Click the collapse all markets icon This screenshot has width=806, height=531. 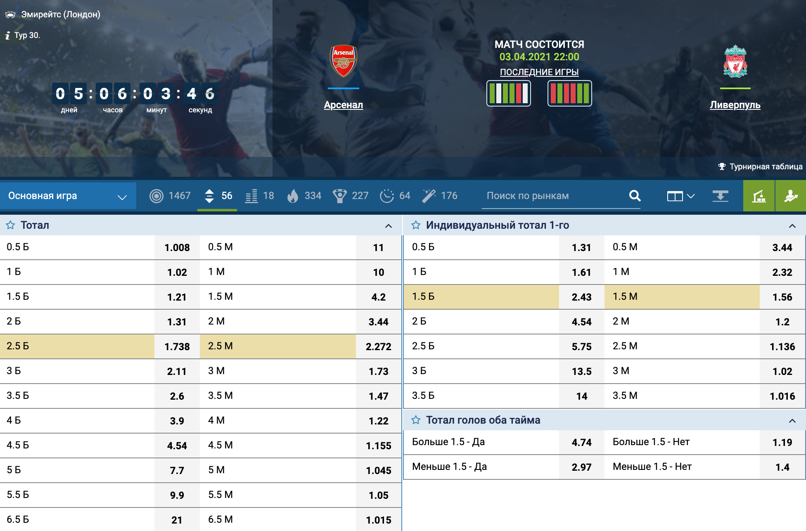tap(721, 196)
